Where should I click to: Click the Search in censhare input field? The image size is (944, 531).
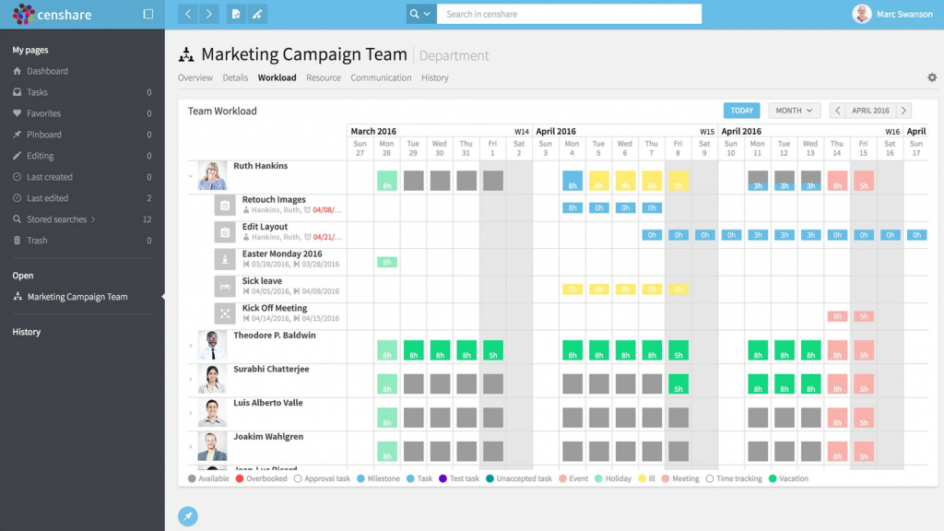(569, 14)
